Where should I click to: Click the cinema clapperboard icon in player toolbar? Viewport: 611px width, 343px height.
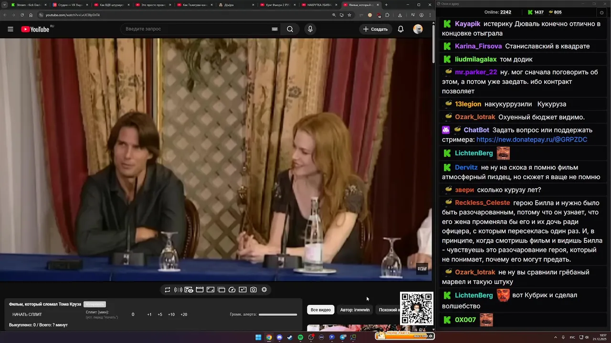click(200, 290)
